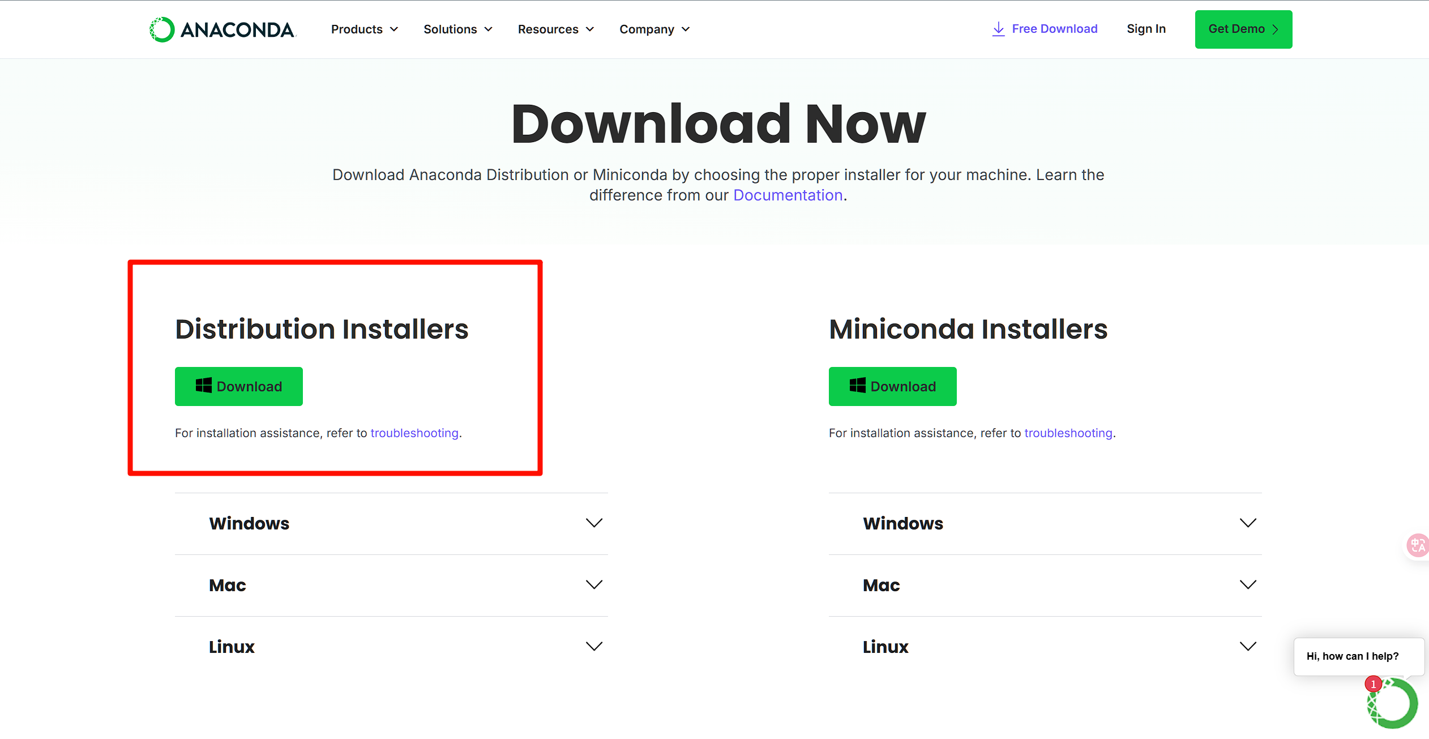Click Sign In link
1429x739 pixels.
point(1146,29)
